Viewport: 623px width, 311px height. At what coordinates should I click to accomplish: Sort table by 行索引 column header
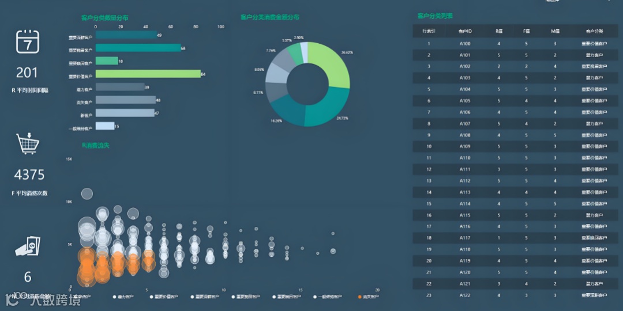429,31
